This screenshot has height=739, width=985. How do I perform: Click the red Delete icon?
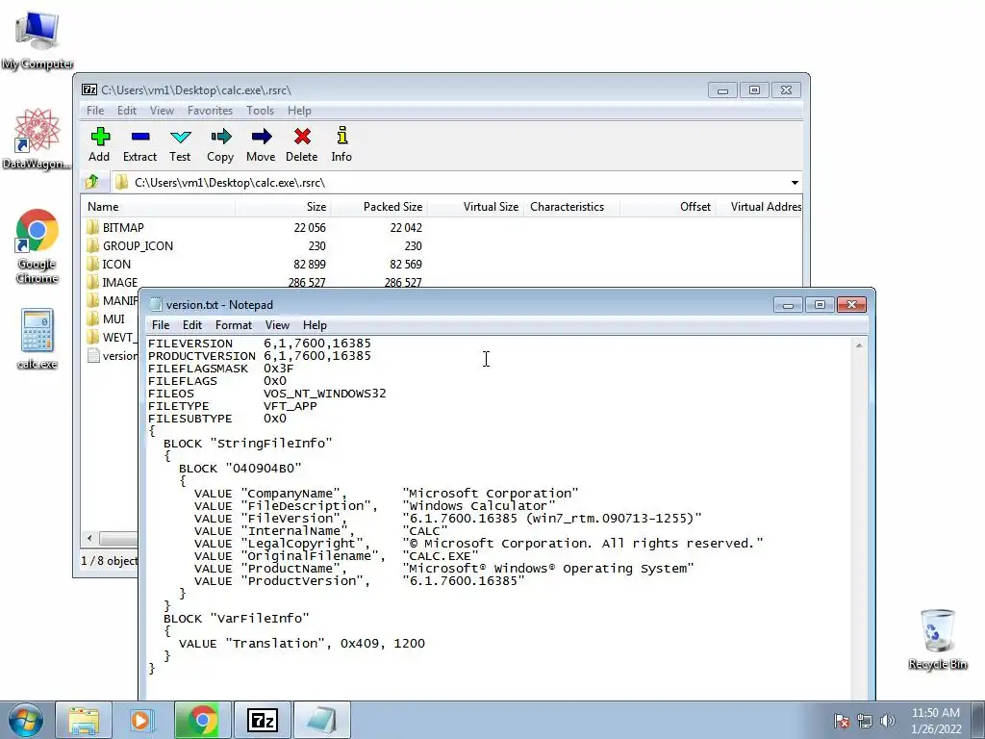click(x=301, y=144)
